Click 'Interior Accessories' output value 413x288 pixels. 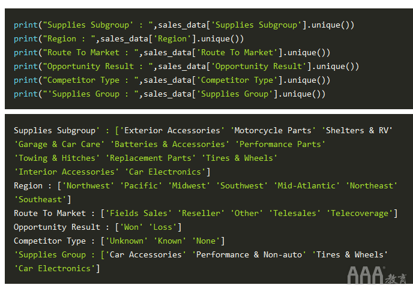click(67, 172)
